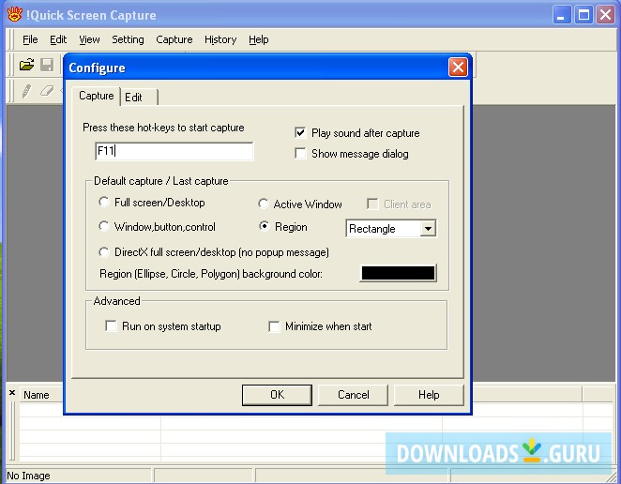
Task: Click the Save floppy disk icon
Action: (x=47, y=65)
